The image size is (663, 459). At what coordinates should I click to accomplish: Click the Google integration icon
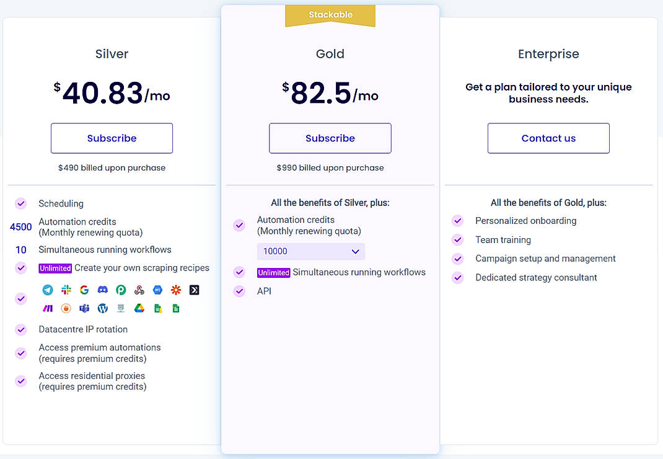coord(84,290)
